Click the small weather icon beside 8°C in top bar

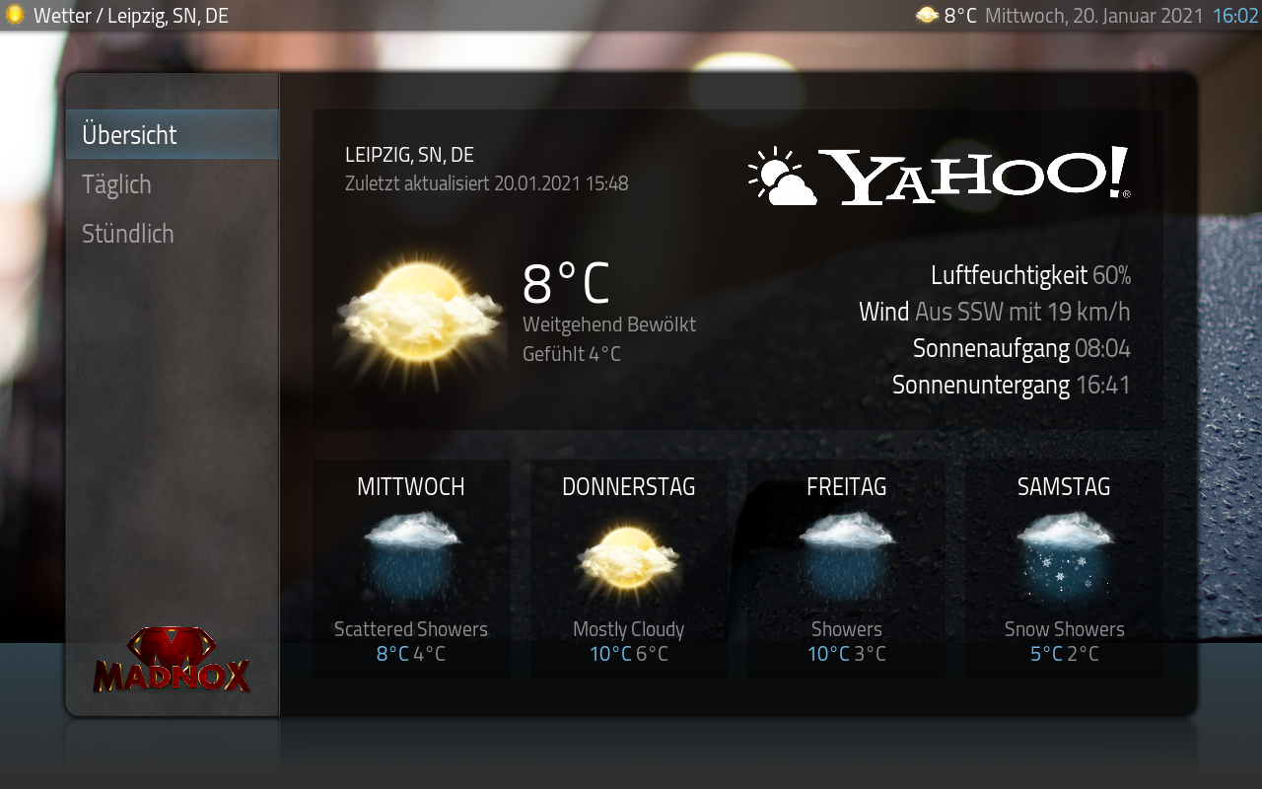click(x=927, y=15)
